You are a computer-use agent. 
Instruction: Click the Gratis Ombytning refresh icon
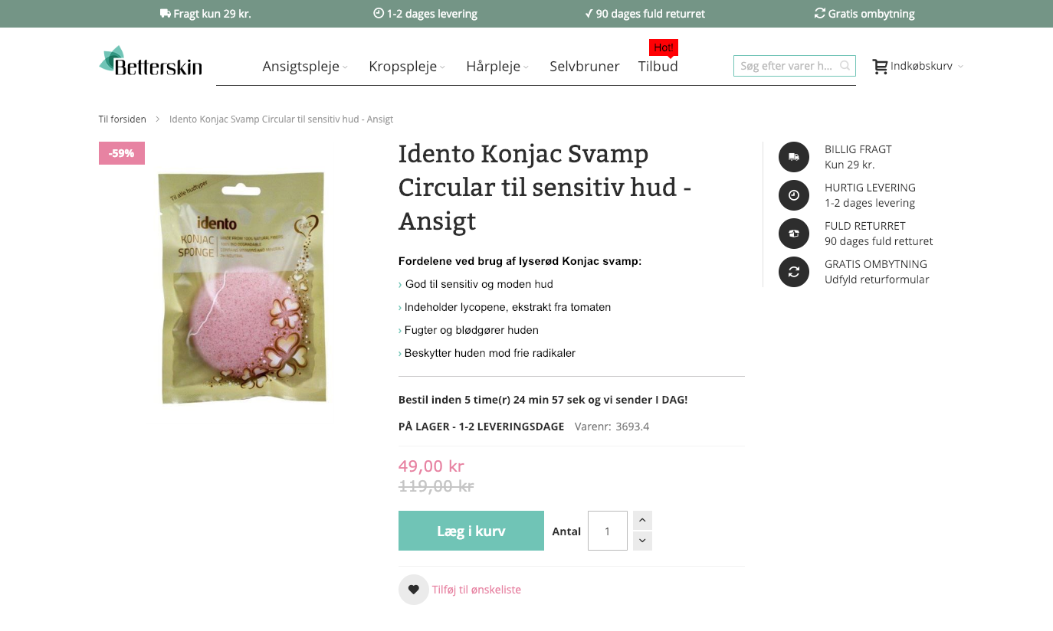coord(794,272)
